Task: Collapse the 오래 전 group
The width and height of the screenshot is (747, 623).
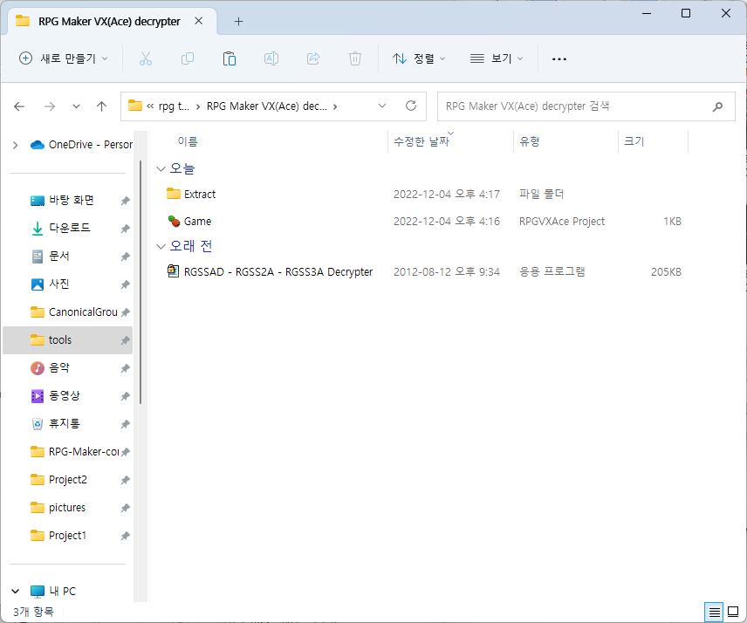Action: coord(161,246)
